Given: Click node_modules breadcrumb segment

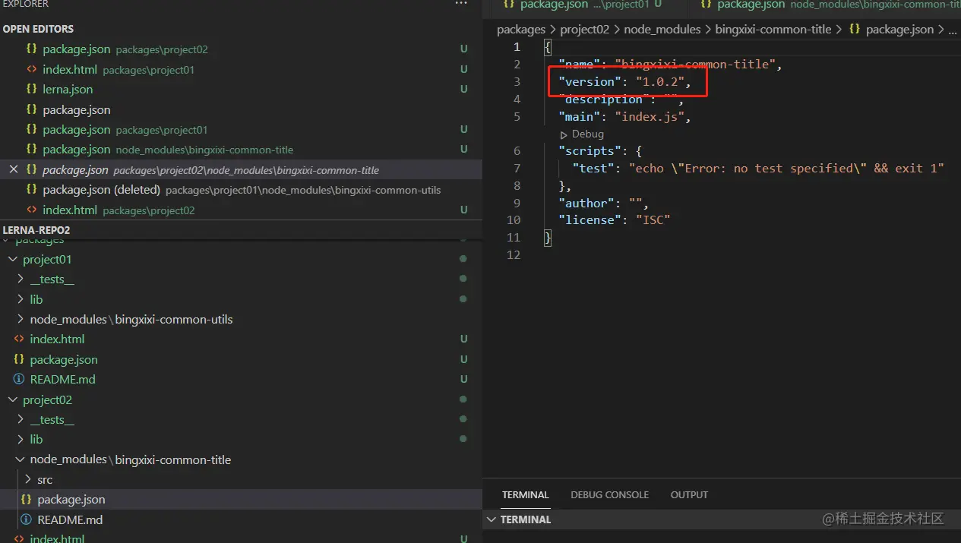Looking at the screenshot, I should (662, 30).
